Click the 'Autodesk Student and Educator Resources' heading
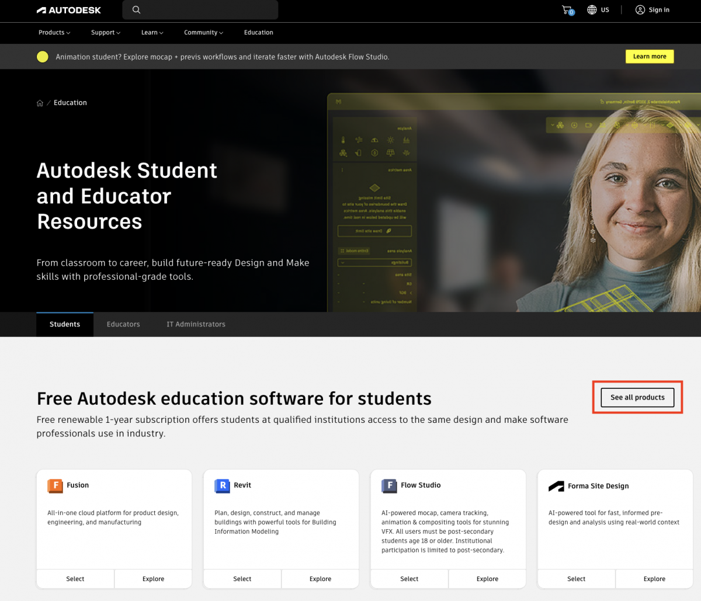 (x=127, y=196)
